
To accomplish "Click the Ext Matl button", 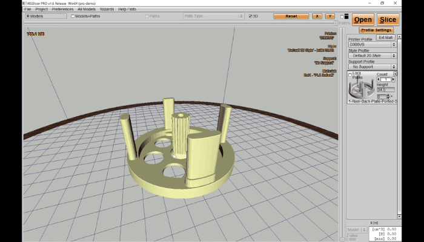I will pyautogui.click(x=386, y=38).
